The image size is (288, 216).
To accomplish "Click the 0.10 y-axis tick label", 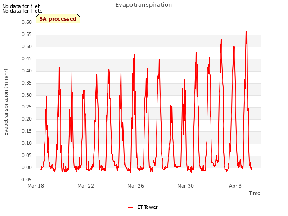I will point(27,143).
